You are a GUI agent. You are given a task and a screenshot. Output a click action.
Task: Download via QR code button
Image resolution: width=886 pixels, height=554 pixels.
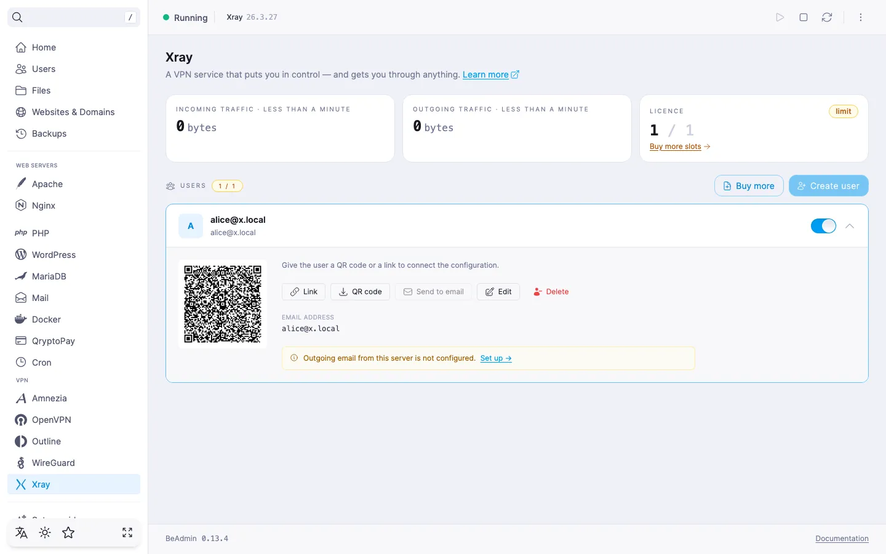[x=361, y=292]
